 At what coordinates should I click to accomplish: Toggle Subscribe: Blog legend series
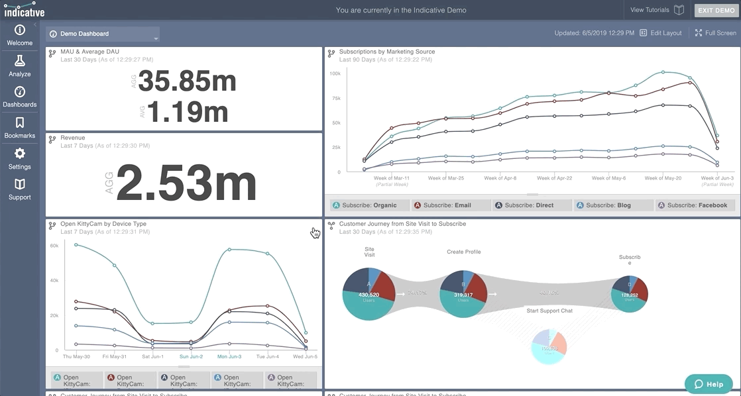point(614,205)
